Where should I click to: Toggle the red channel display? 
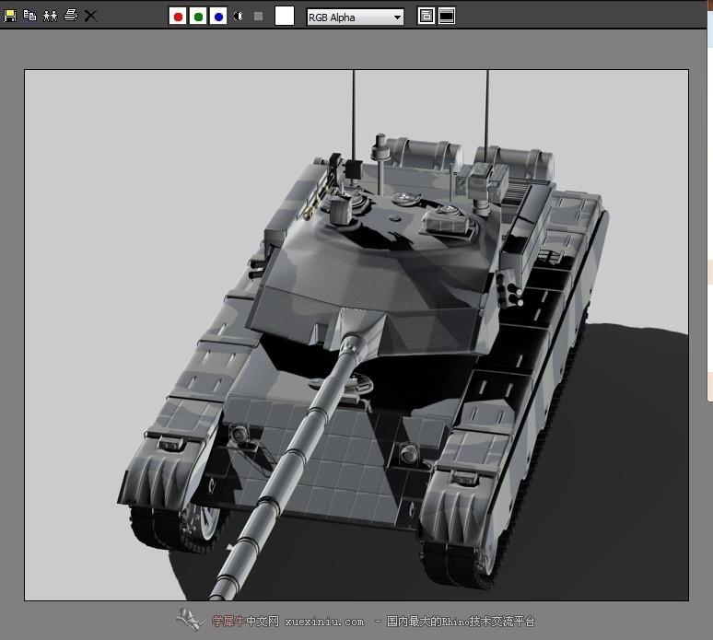tap(178, 17)
